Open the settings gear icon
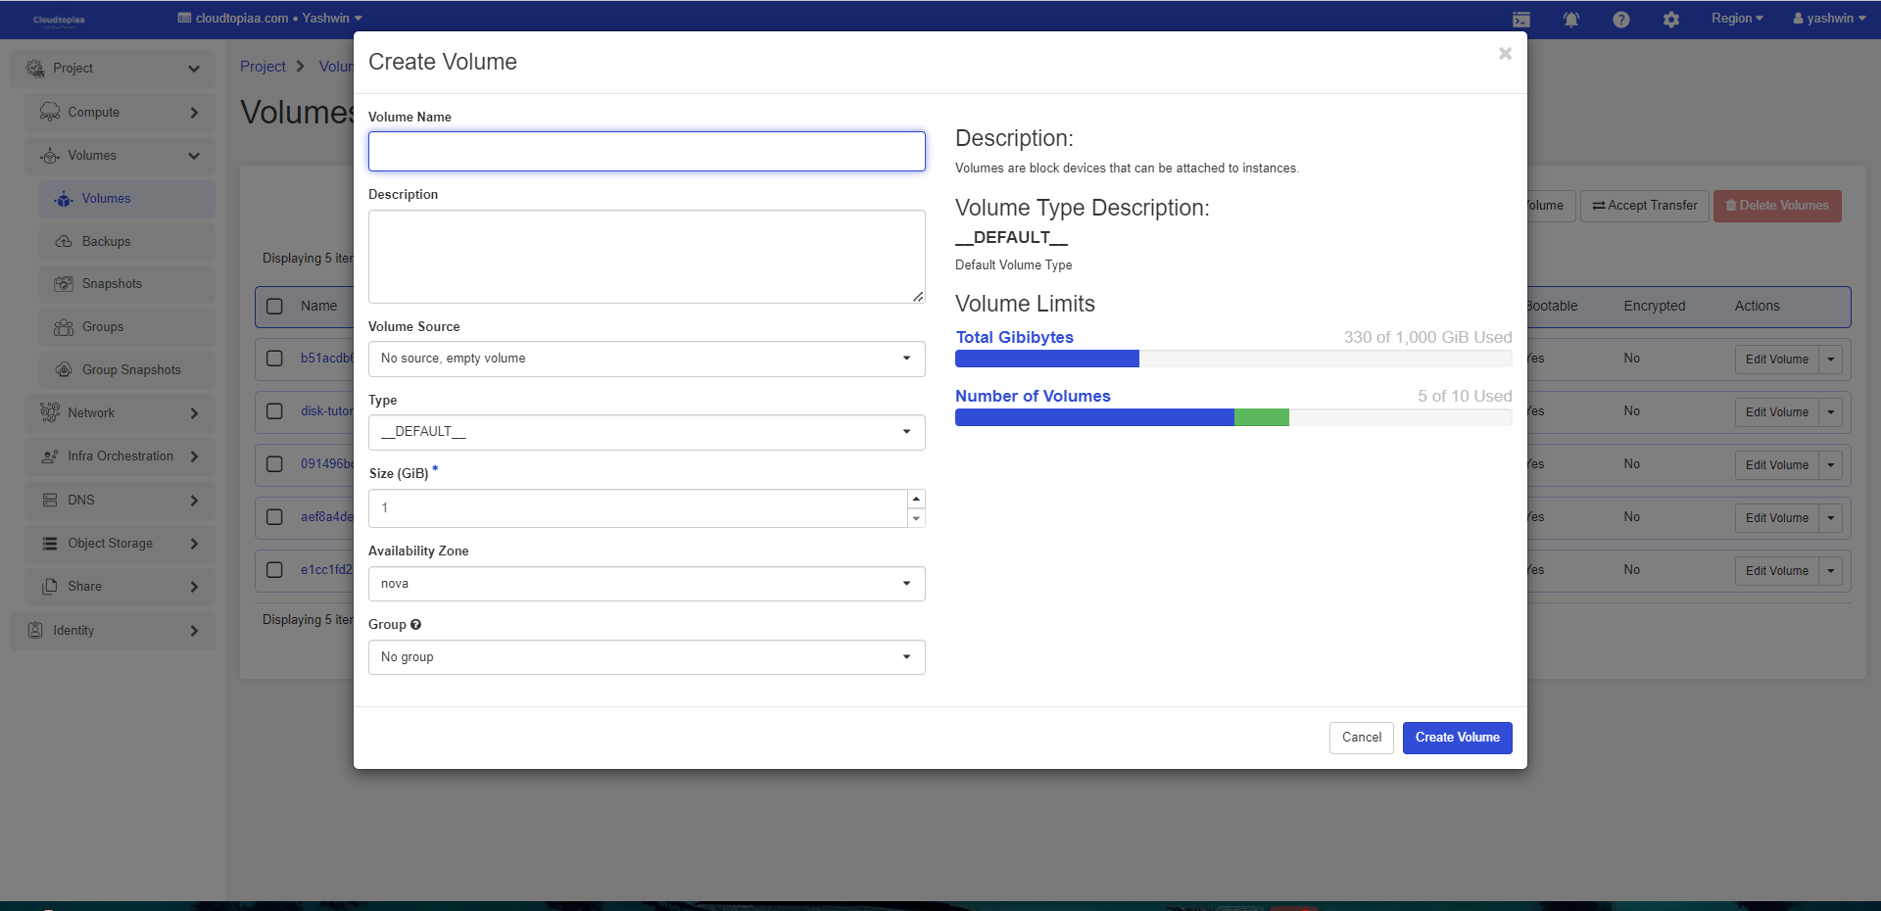 tap(1670, 20)
